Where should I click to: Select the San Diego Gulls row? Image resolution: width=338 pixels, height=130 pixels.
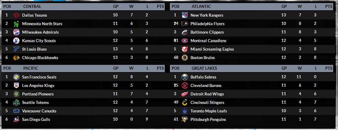pyautogui.click(x=83, y=119)
